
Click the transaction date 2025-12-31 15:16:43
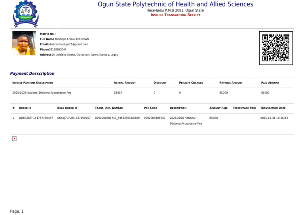(x=274, y=118)
